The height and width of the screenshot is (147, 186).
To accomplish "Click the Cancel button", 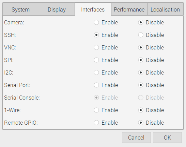I will (x=136, y=138).
